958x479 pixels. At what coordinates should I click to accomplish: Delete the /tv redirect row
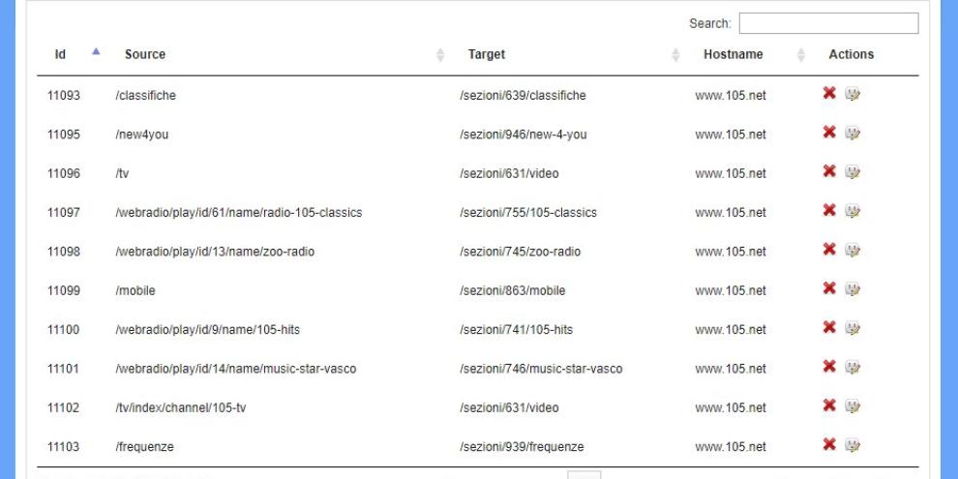click(829, 172)
